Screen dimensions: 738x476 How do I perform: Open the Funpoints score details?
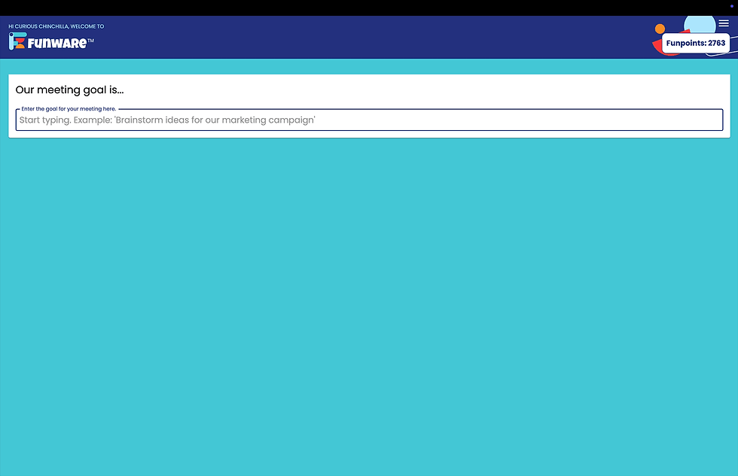pyautogui.click(x=696, y=43)
